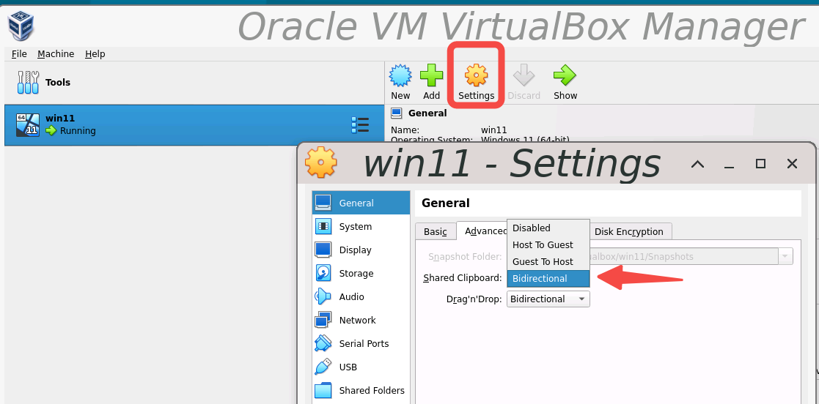
Task: Click the Tools label in Manager
Action: pos(57,83)
